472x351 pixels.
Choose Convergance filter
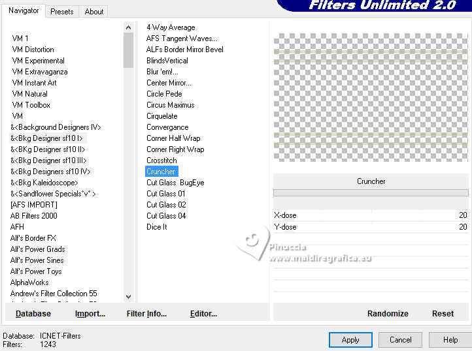pos(167,128)
